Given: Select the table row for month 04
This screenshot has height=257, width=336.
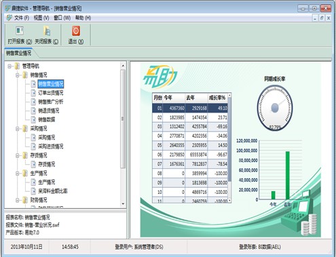Looking at the screenshot, I should point(190,136).
